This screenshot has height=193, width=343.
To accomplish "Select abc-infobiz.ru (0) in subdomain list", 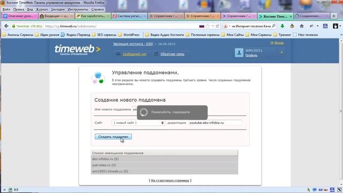I will coord(165,159).
